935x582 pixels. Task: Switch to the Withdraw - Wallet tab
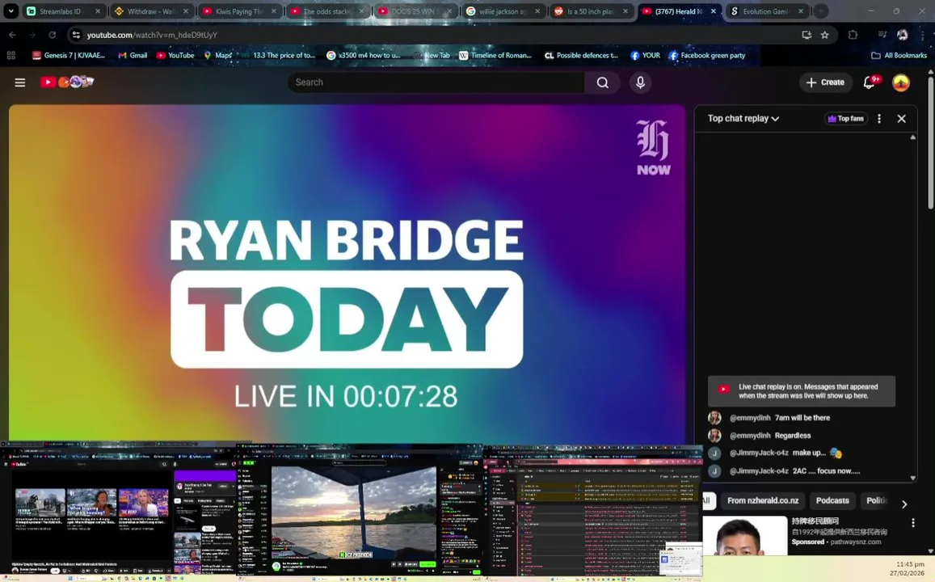pyautogui.click(x=150, y=11)
